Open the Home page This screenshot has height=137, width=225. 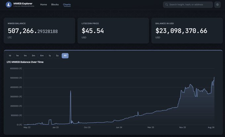tap(43, 4)
